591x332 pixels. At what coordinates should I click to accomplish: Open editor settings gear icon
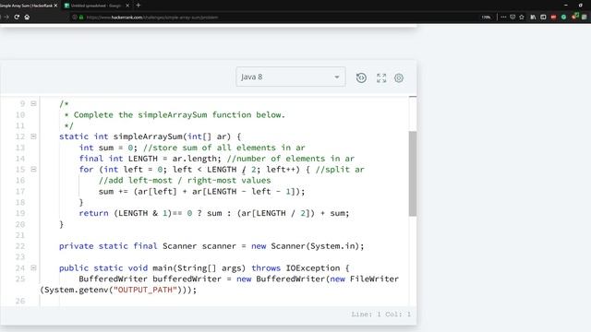click(x=399, y=77)
